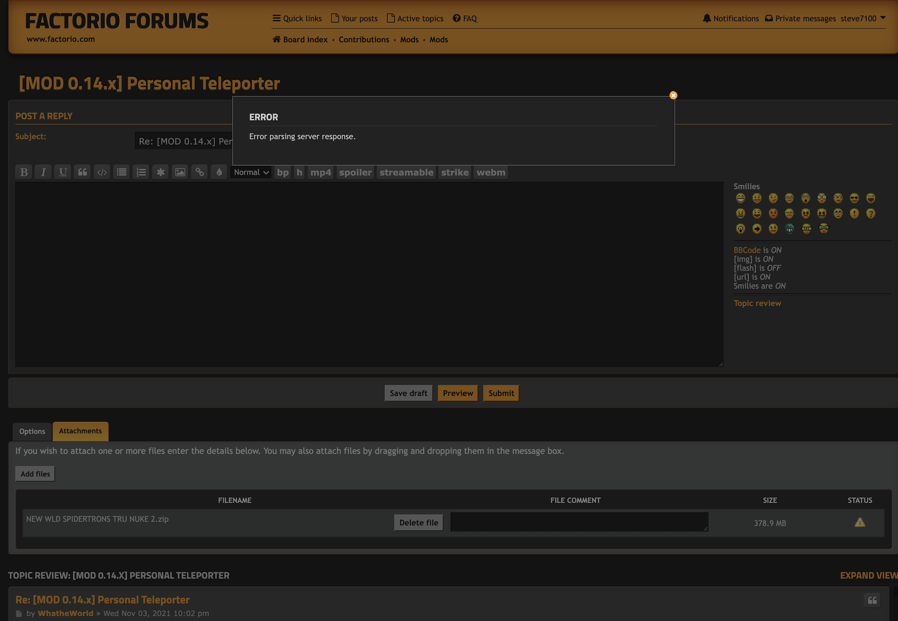Insert the question mark smiley
Screen dimensions: 898x621
click(871, 213)
